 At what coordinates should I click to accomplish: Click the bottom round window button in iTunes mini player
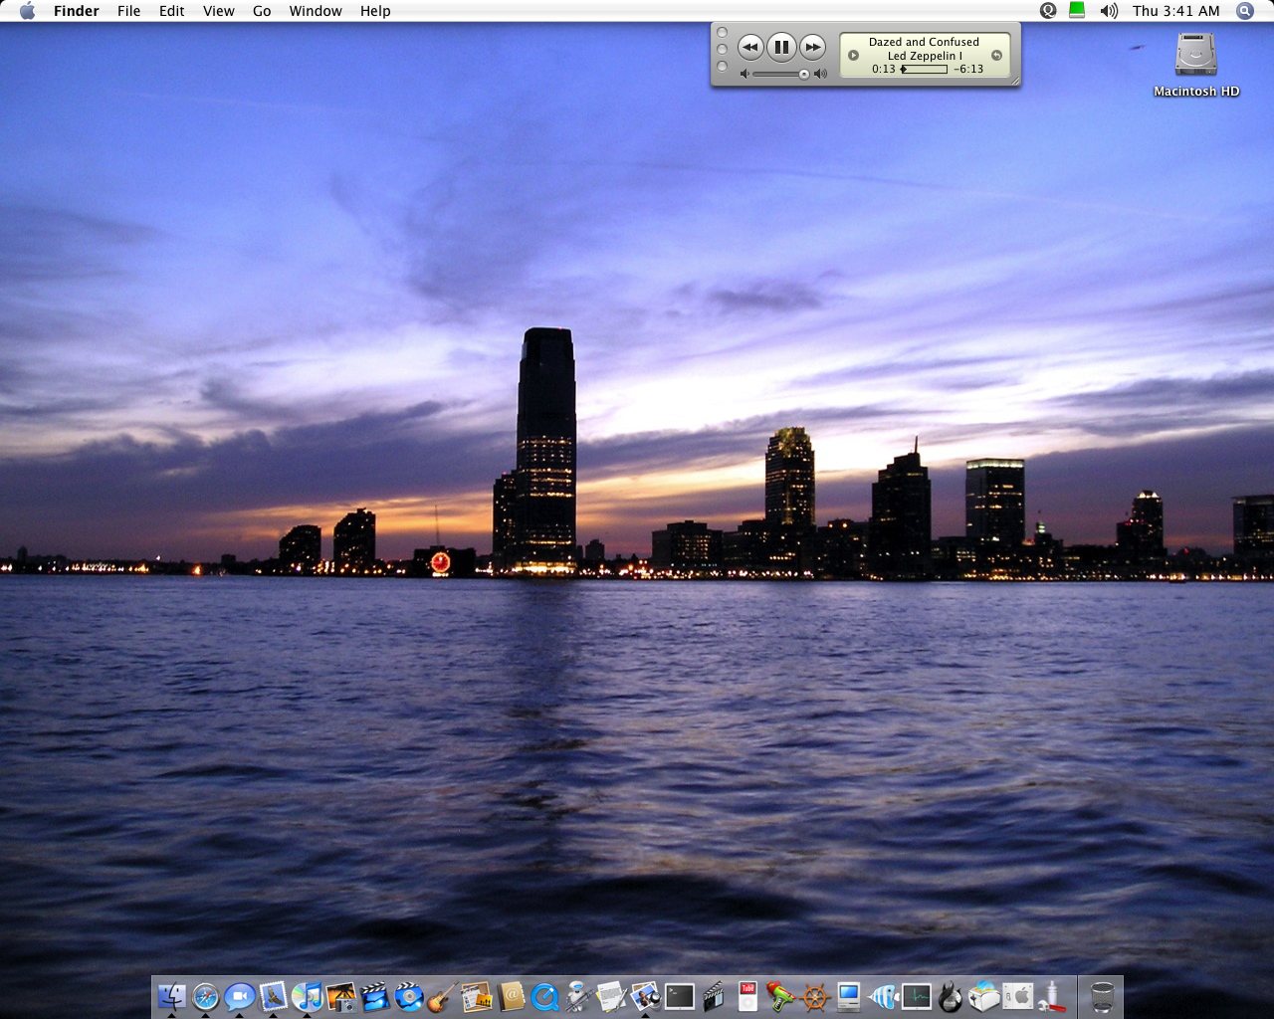point(723,66)
